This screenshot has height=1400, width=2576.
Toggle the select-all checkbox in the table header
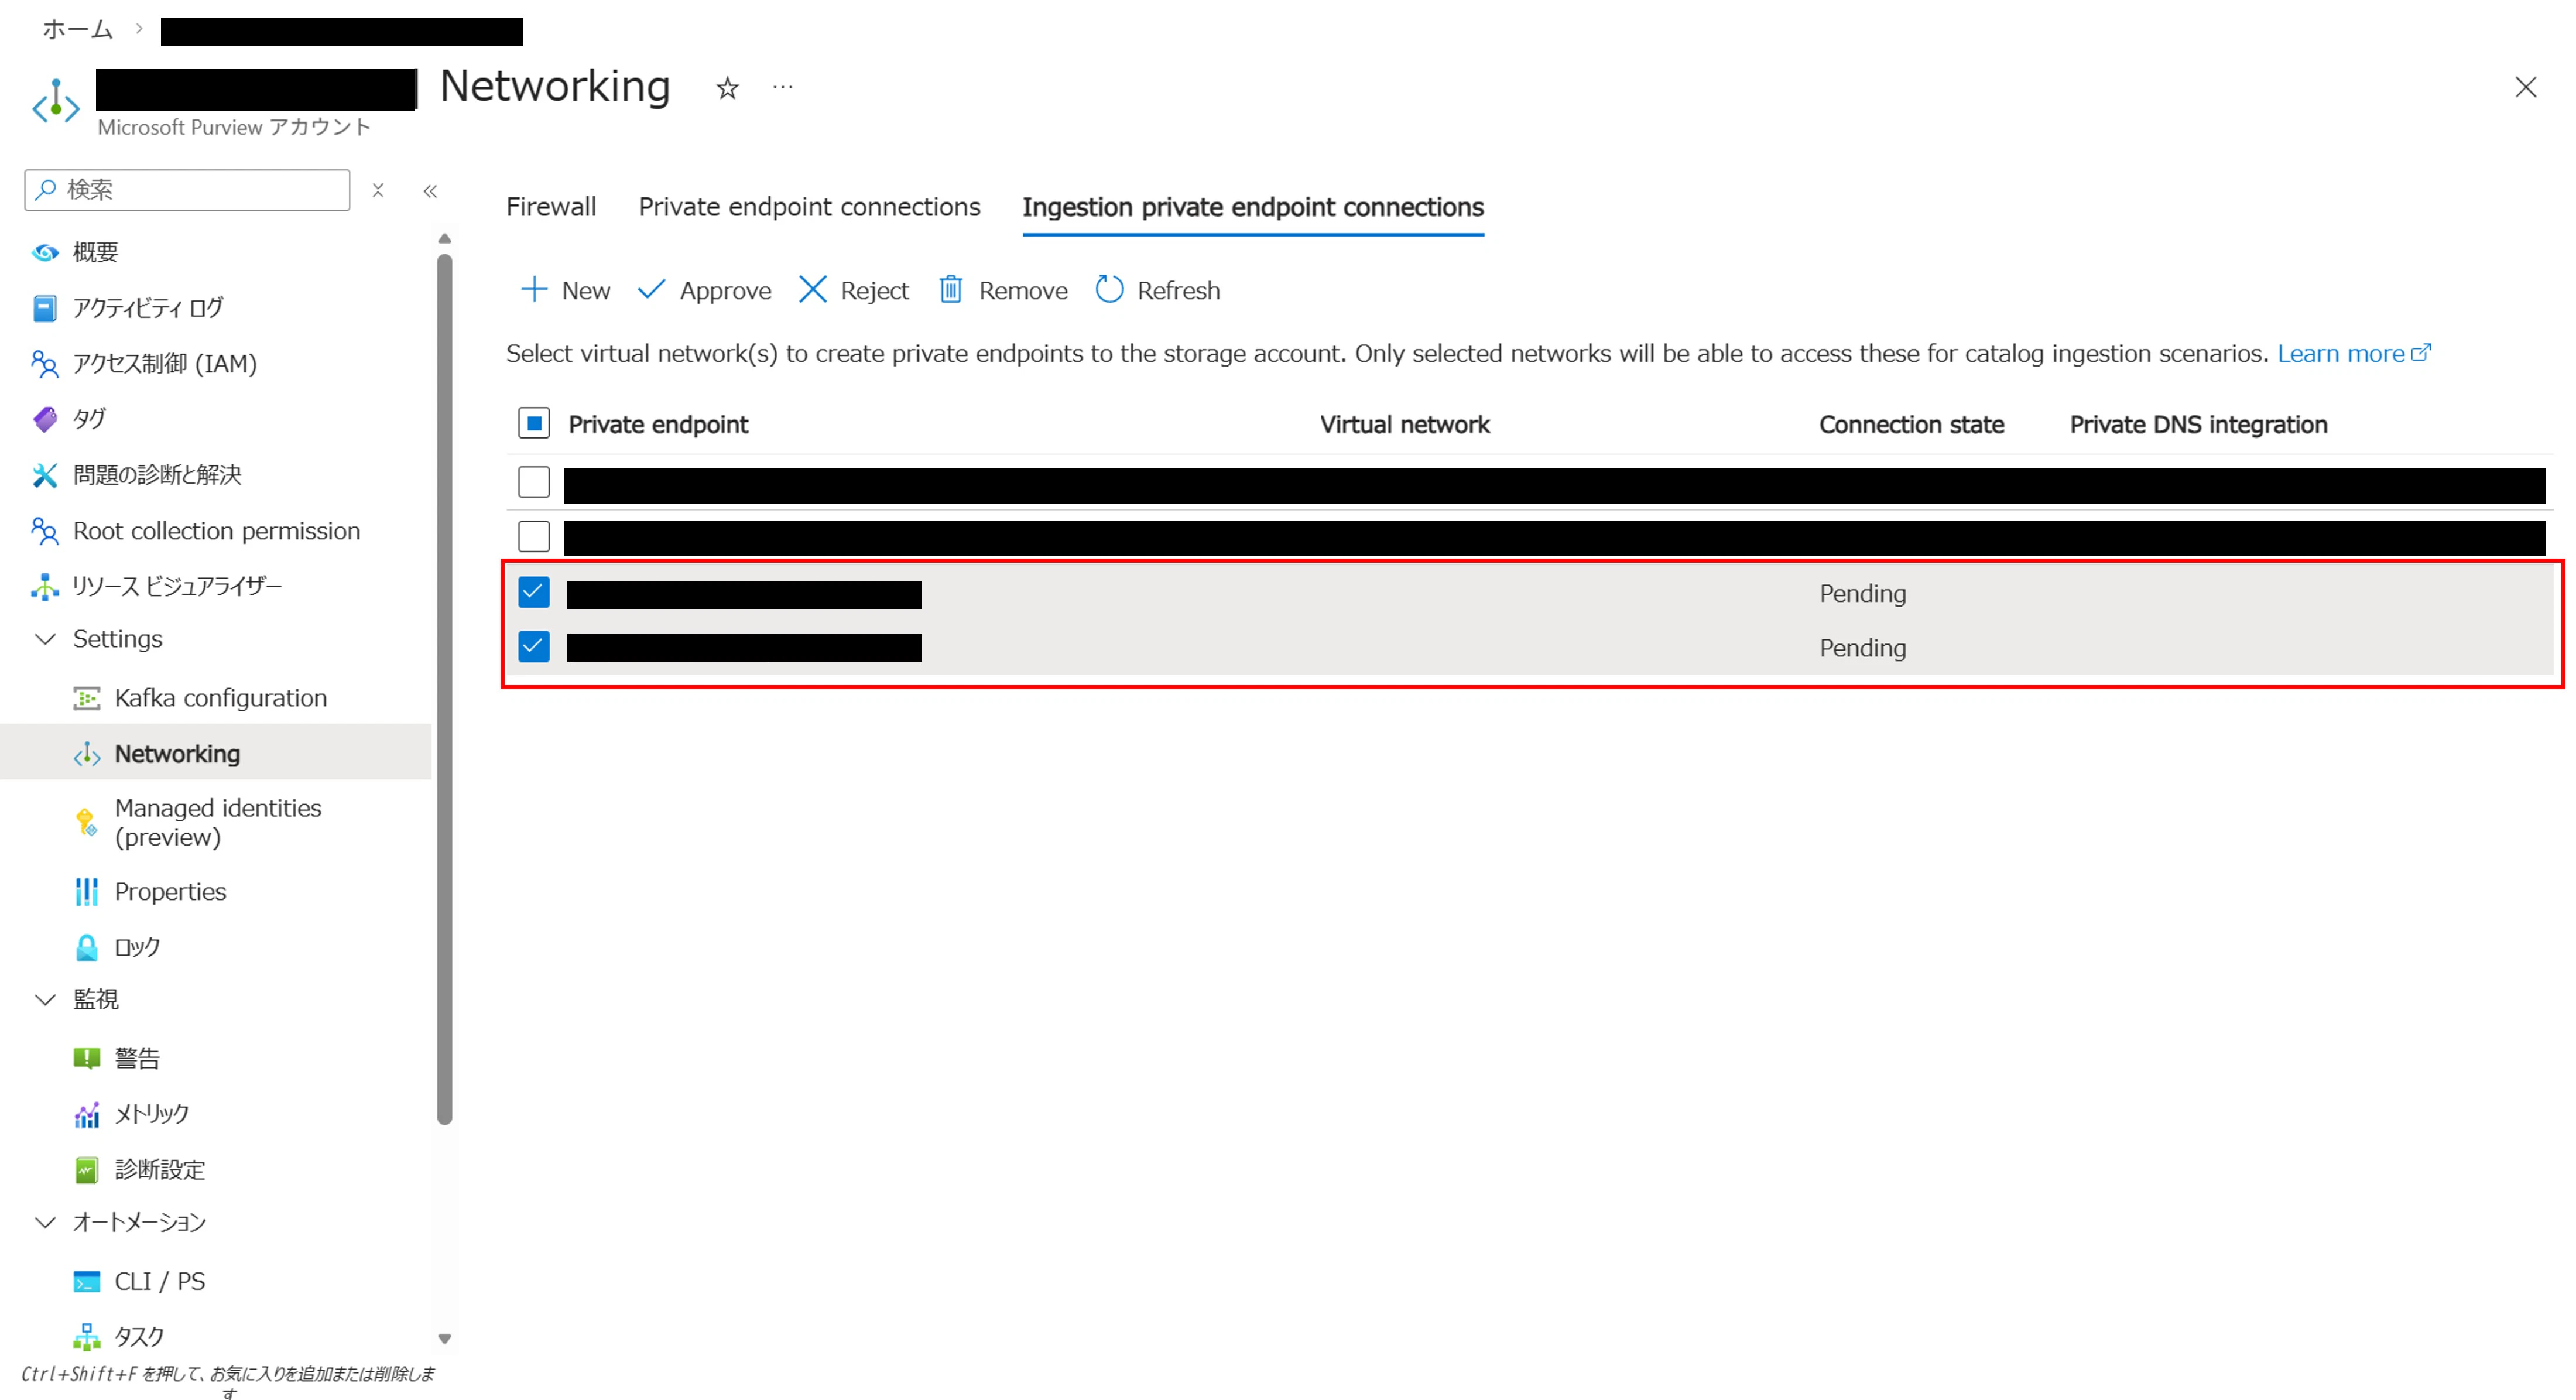point(534,424)
